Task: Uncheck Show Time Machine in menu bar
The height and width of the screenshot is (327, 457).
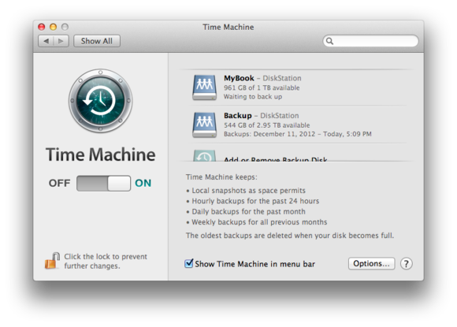Action: (188, 263)
